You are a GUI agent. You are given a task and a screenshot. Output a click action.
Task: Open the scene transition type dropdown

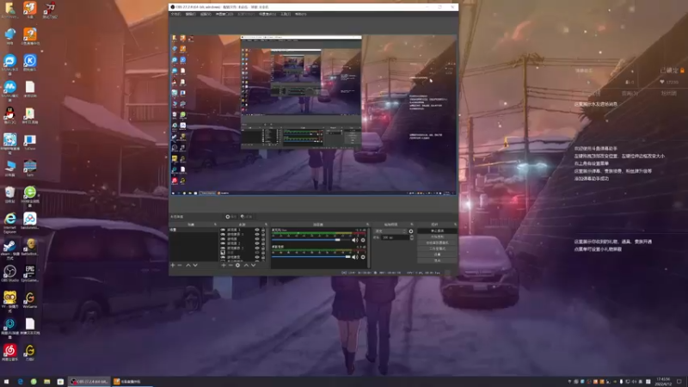(x=390, y=230)
